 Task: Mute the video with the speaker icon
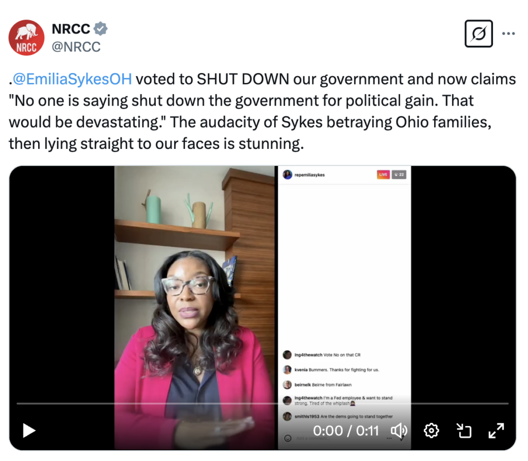(399, 431)
